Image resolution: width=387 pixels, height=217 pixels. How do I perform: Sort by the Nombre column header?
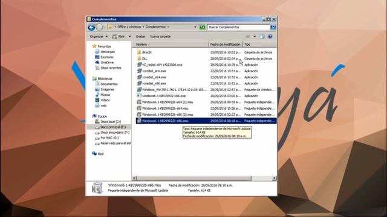tap(171, 44)
